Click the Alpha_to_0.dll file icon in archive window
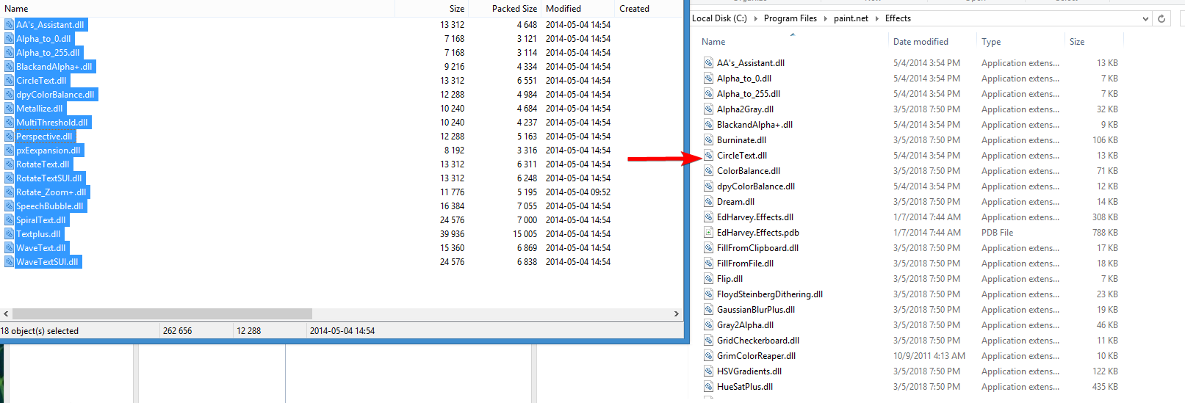This screenshot has height=403, width=1185. (10, 39)
